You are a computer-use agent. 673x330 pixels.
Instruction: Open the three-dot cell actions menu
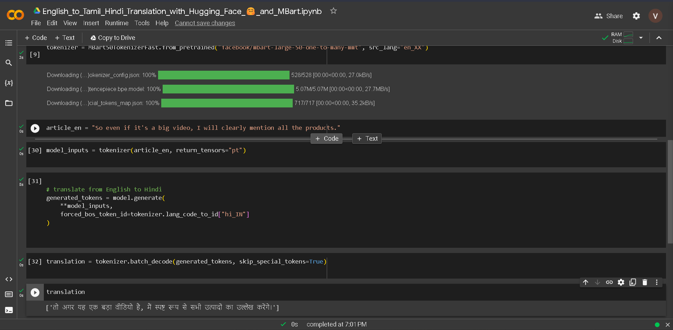(x=657, y=282)
